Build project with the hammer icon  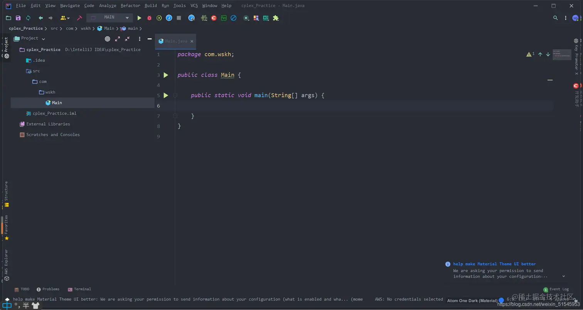coord(79,18)
